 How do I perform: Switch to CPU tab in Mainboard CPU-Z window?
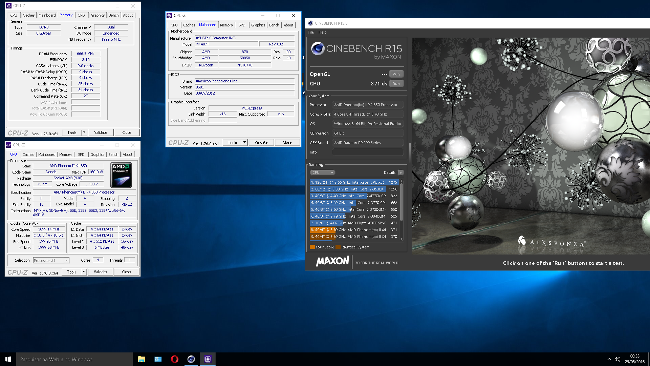pos(174,25)
